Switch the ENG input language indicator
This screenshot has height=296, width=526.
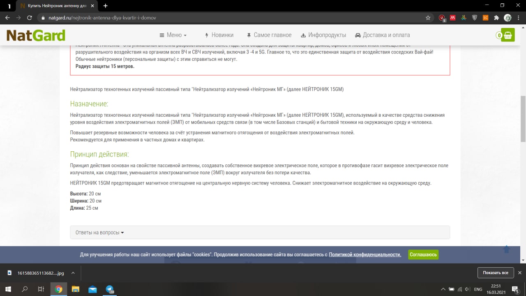coord(478,289)
